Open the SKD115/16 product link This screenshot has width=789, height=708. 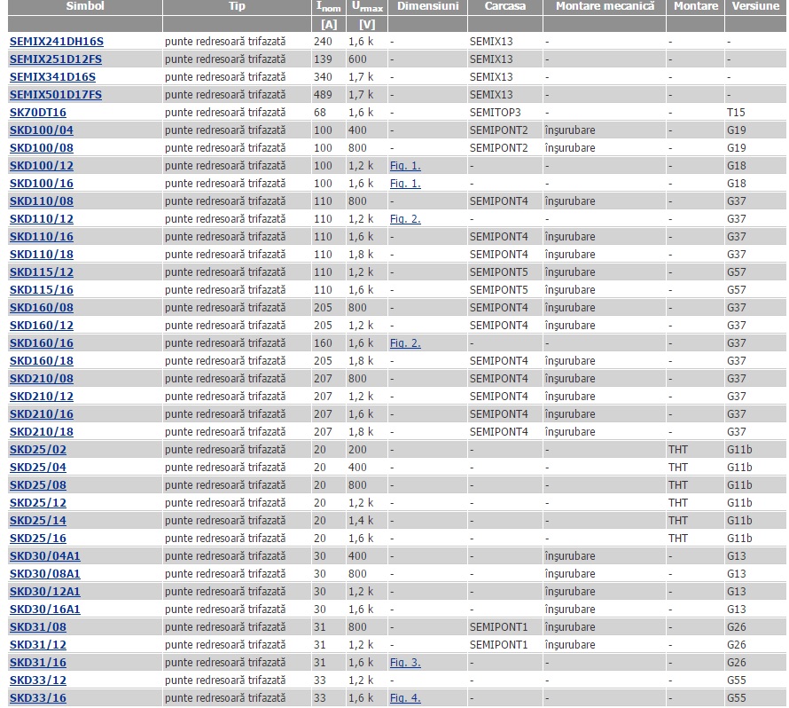(x=42, y=290)
